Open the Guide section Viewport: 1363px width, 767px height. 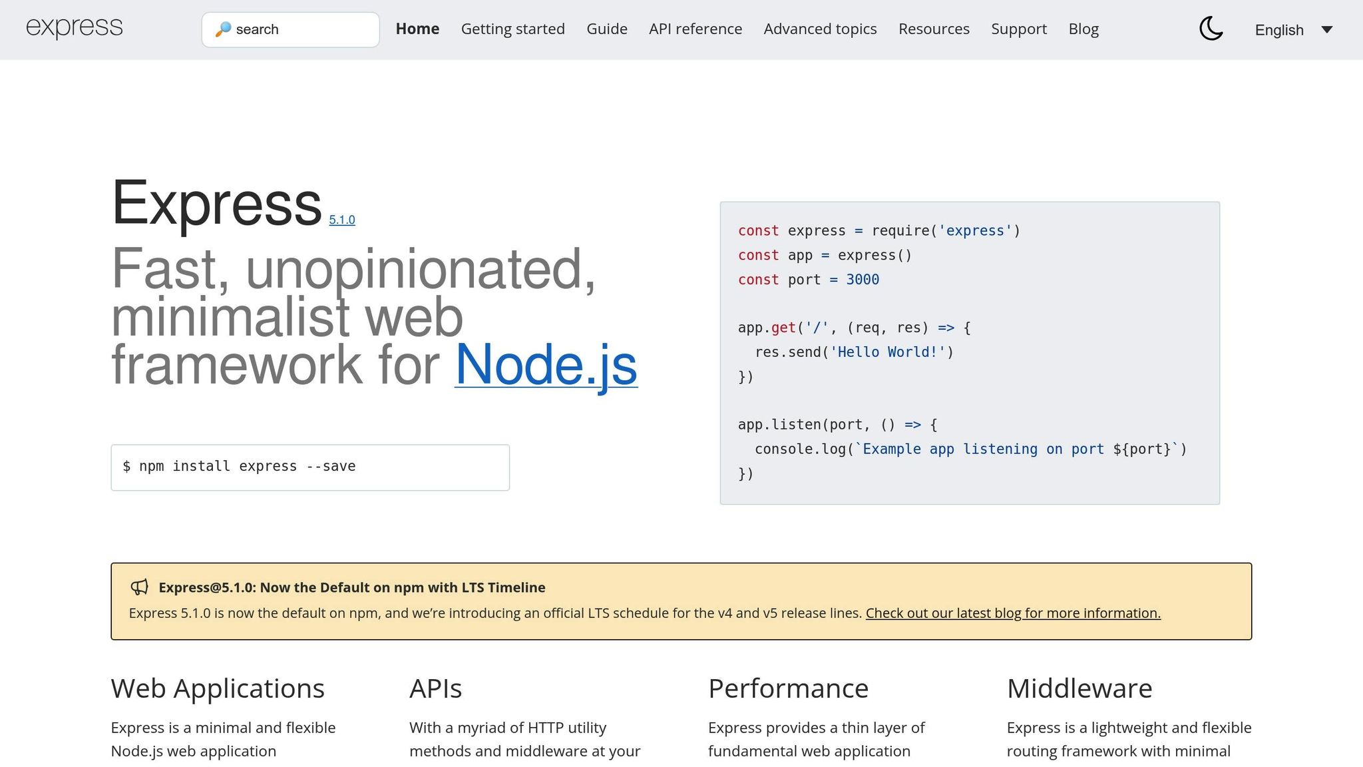(606, 29)
